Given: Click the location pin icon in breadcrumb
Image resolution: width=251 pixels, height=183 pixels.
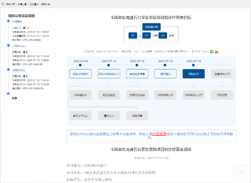Looking at the screenshot, I should 3,4.
